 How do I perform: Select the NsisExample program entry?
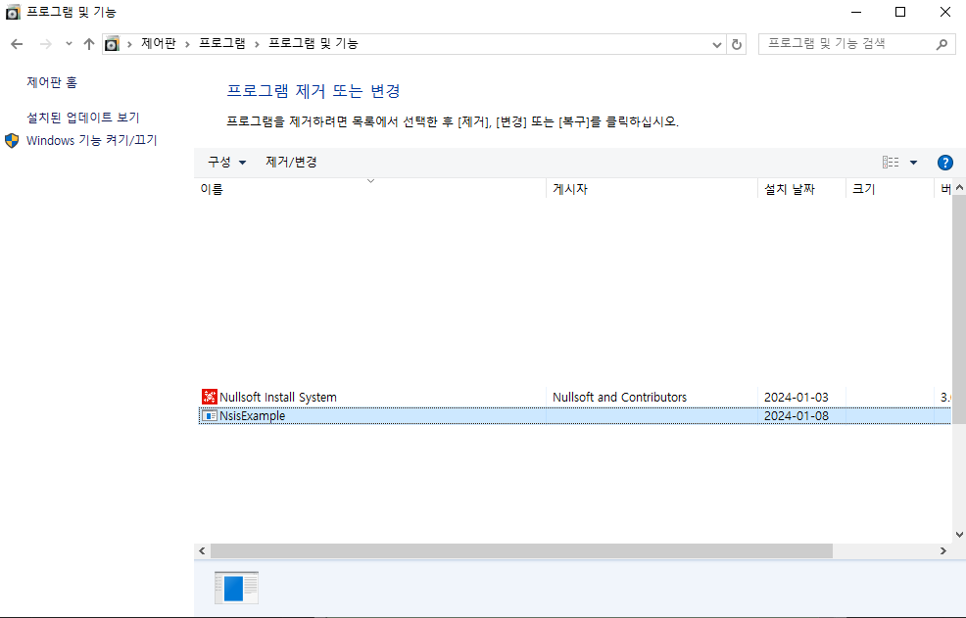tap(575, 416)
